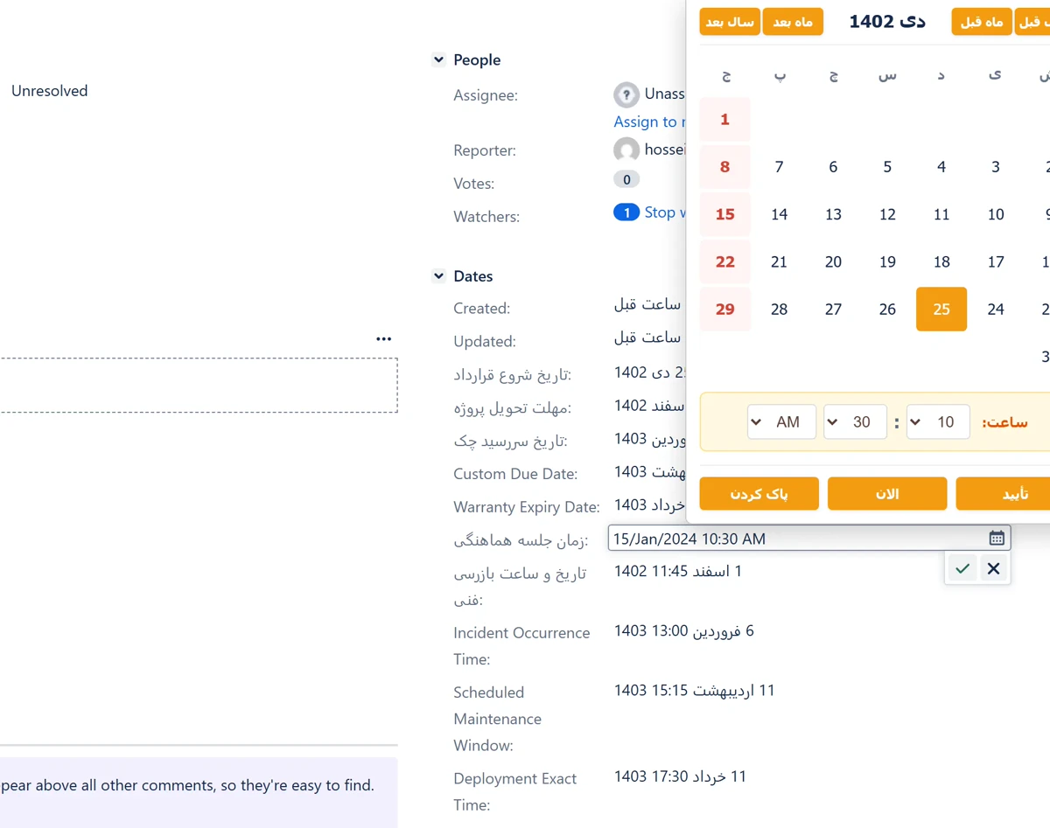Pick day 7 in the calendar
Image resolution: width=1050 pixels, height=828 pixels.
[x=779, y=167]
